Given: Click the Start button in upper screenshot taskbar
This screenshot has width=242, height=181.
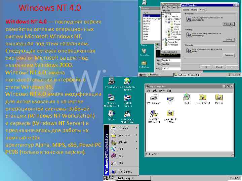Looking at the screenshot, I should pyautogui.click(x=143, y=75).
